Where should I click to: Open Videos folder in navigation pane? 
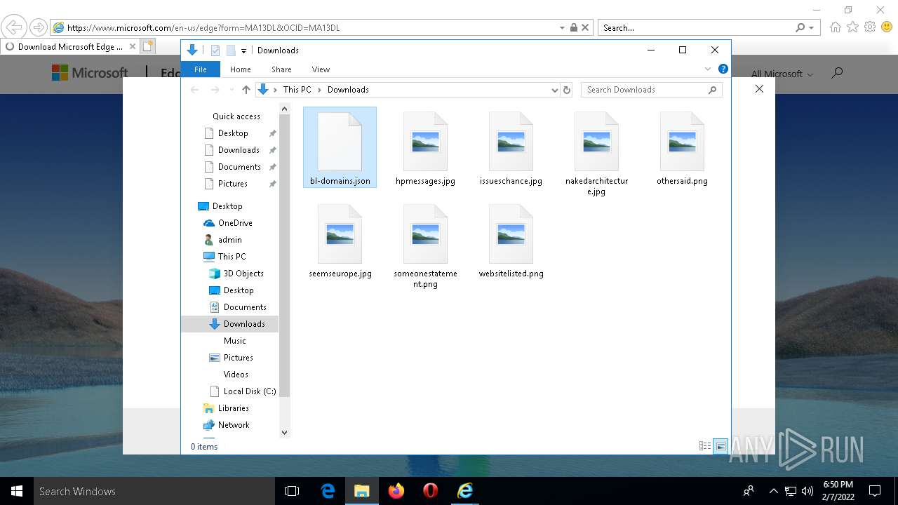[236, 375]
